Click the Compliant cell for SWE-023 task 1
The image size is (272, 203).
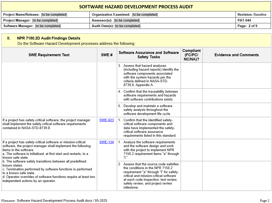[192, 128]
